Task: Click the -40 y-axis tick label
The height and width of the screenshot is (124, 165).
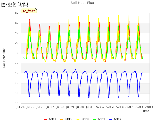Action: (x=16, y=73)
